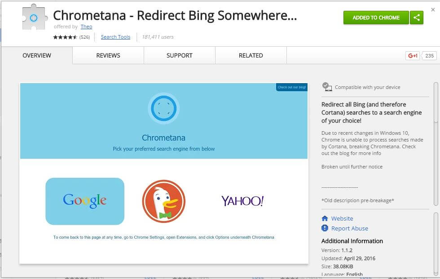This screenshot has height=279, width=440.
Task: Click the '(526)' review count
Action: point(84,37)
